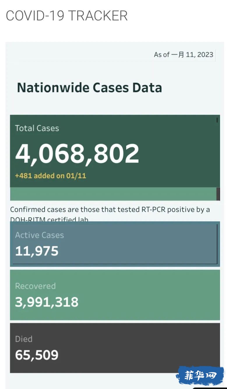Select the 11,975 active cases number
Screen dimensions: 227x389
coord(37,251)
